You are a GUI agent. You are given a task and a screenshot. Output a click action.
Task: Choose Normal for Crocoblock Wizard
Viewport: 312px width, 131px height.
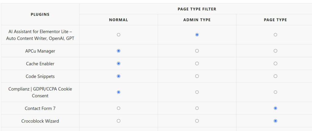(119, 121)
